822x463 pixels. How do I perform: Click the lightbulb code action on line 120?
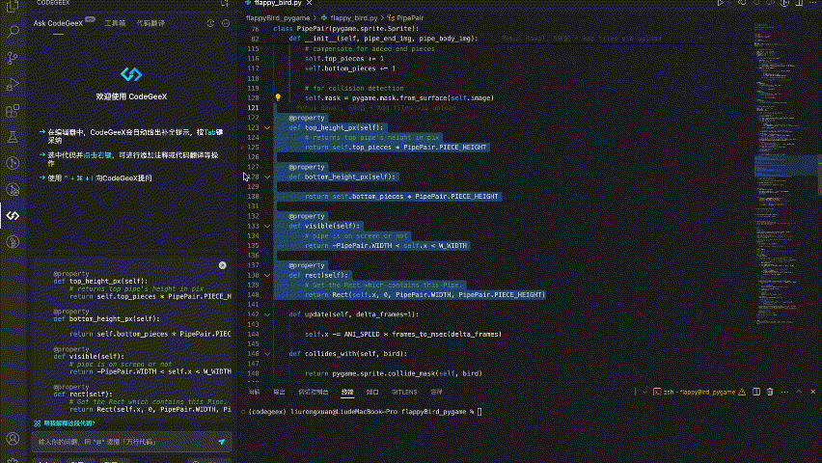278,97
